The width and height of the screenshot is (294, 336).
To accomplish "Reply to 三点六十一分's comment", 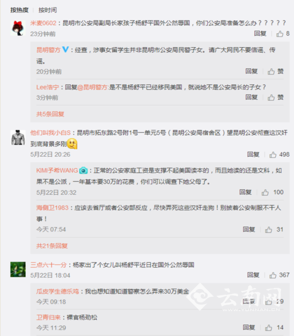I will tap(253, 275).
